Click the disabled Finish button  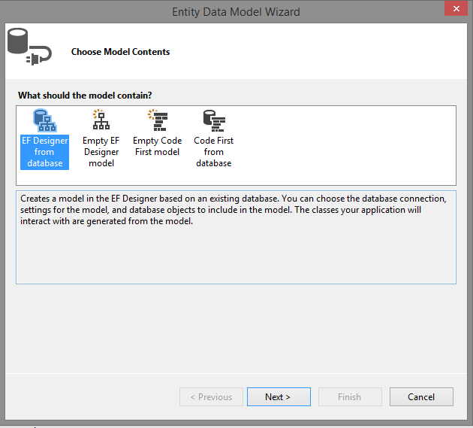[x=350, y=396]
